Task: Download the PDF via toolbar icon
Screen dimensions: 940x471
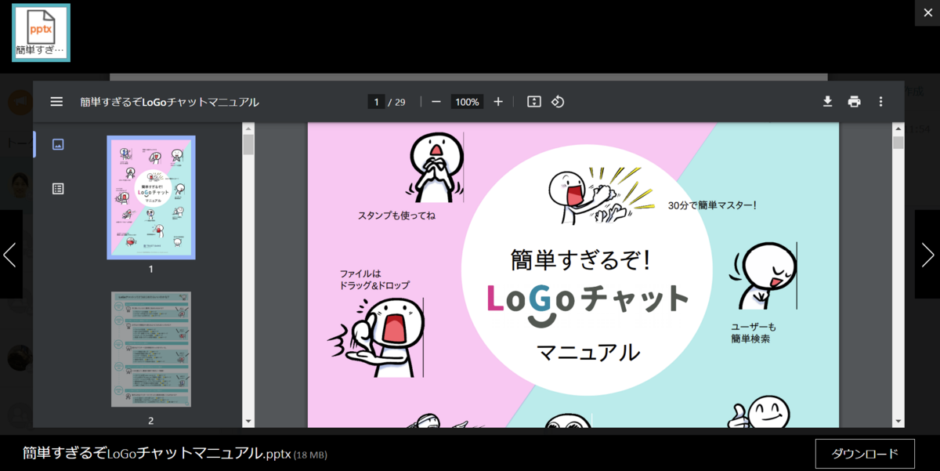Action: [x=827, y=102]
